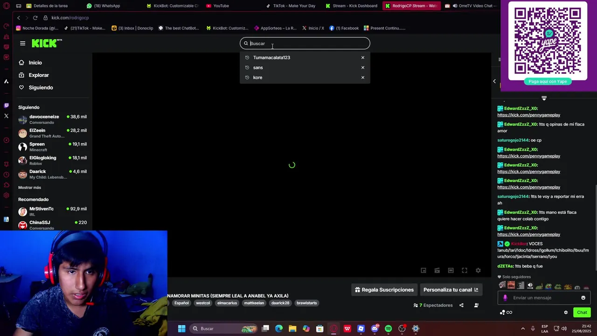Remove Tumamacalata123 from search history
Image resolution: width=597 pixels, height=336 pixels.
click(362, 57)
